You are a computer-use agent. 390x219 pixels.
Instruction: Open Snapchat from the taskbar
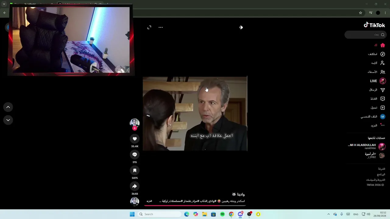[258, 214]
